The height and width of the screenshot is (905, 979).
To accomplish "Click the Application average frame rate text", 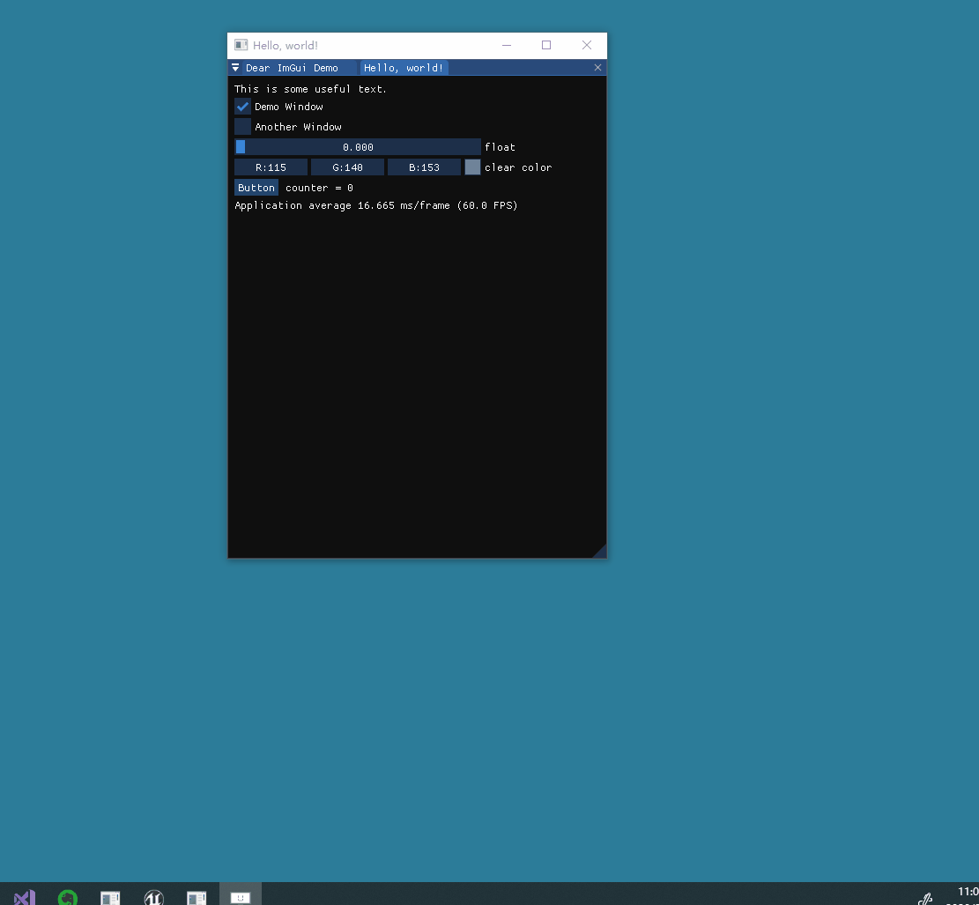I will (376, 205).
